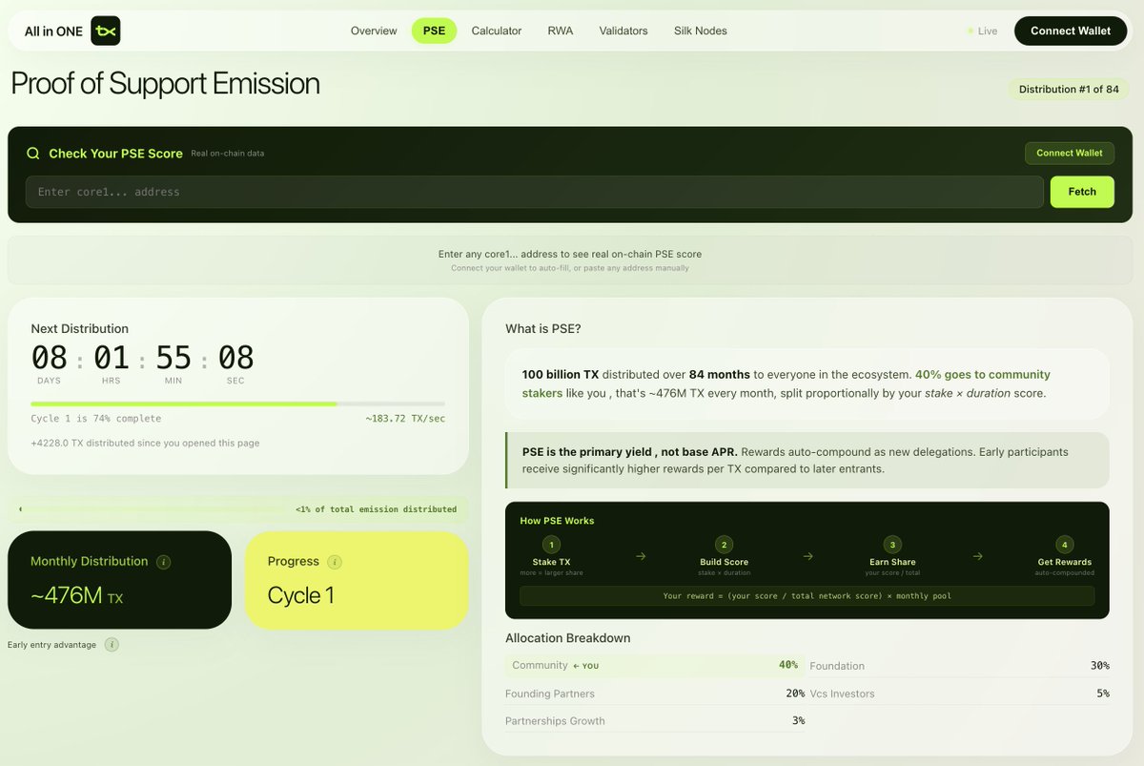Click the reward formula box

click(807, 596)
